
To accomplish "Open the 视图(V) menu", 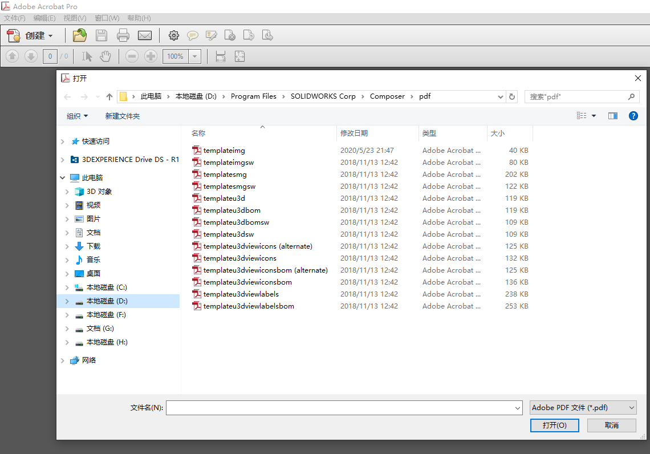I will point(74,18).
